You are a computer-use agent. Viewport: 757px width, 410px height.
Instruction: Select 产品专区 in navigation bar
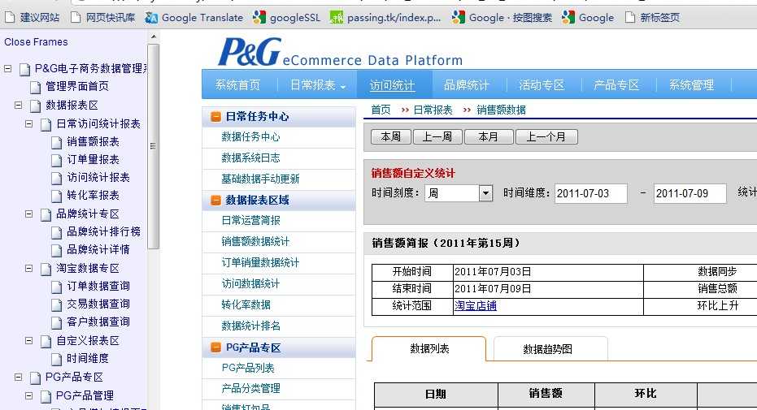coord(616,85)
